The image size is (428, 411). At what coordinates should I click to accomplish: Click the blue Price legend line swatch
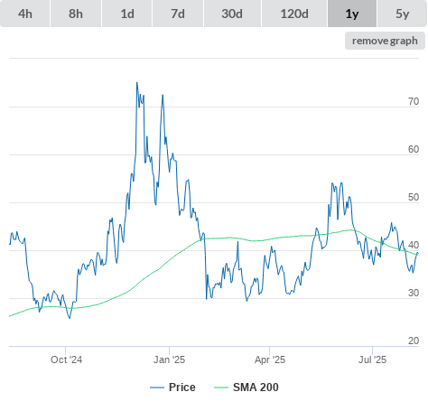(x=157, y=388)
